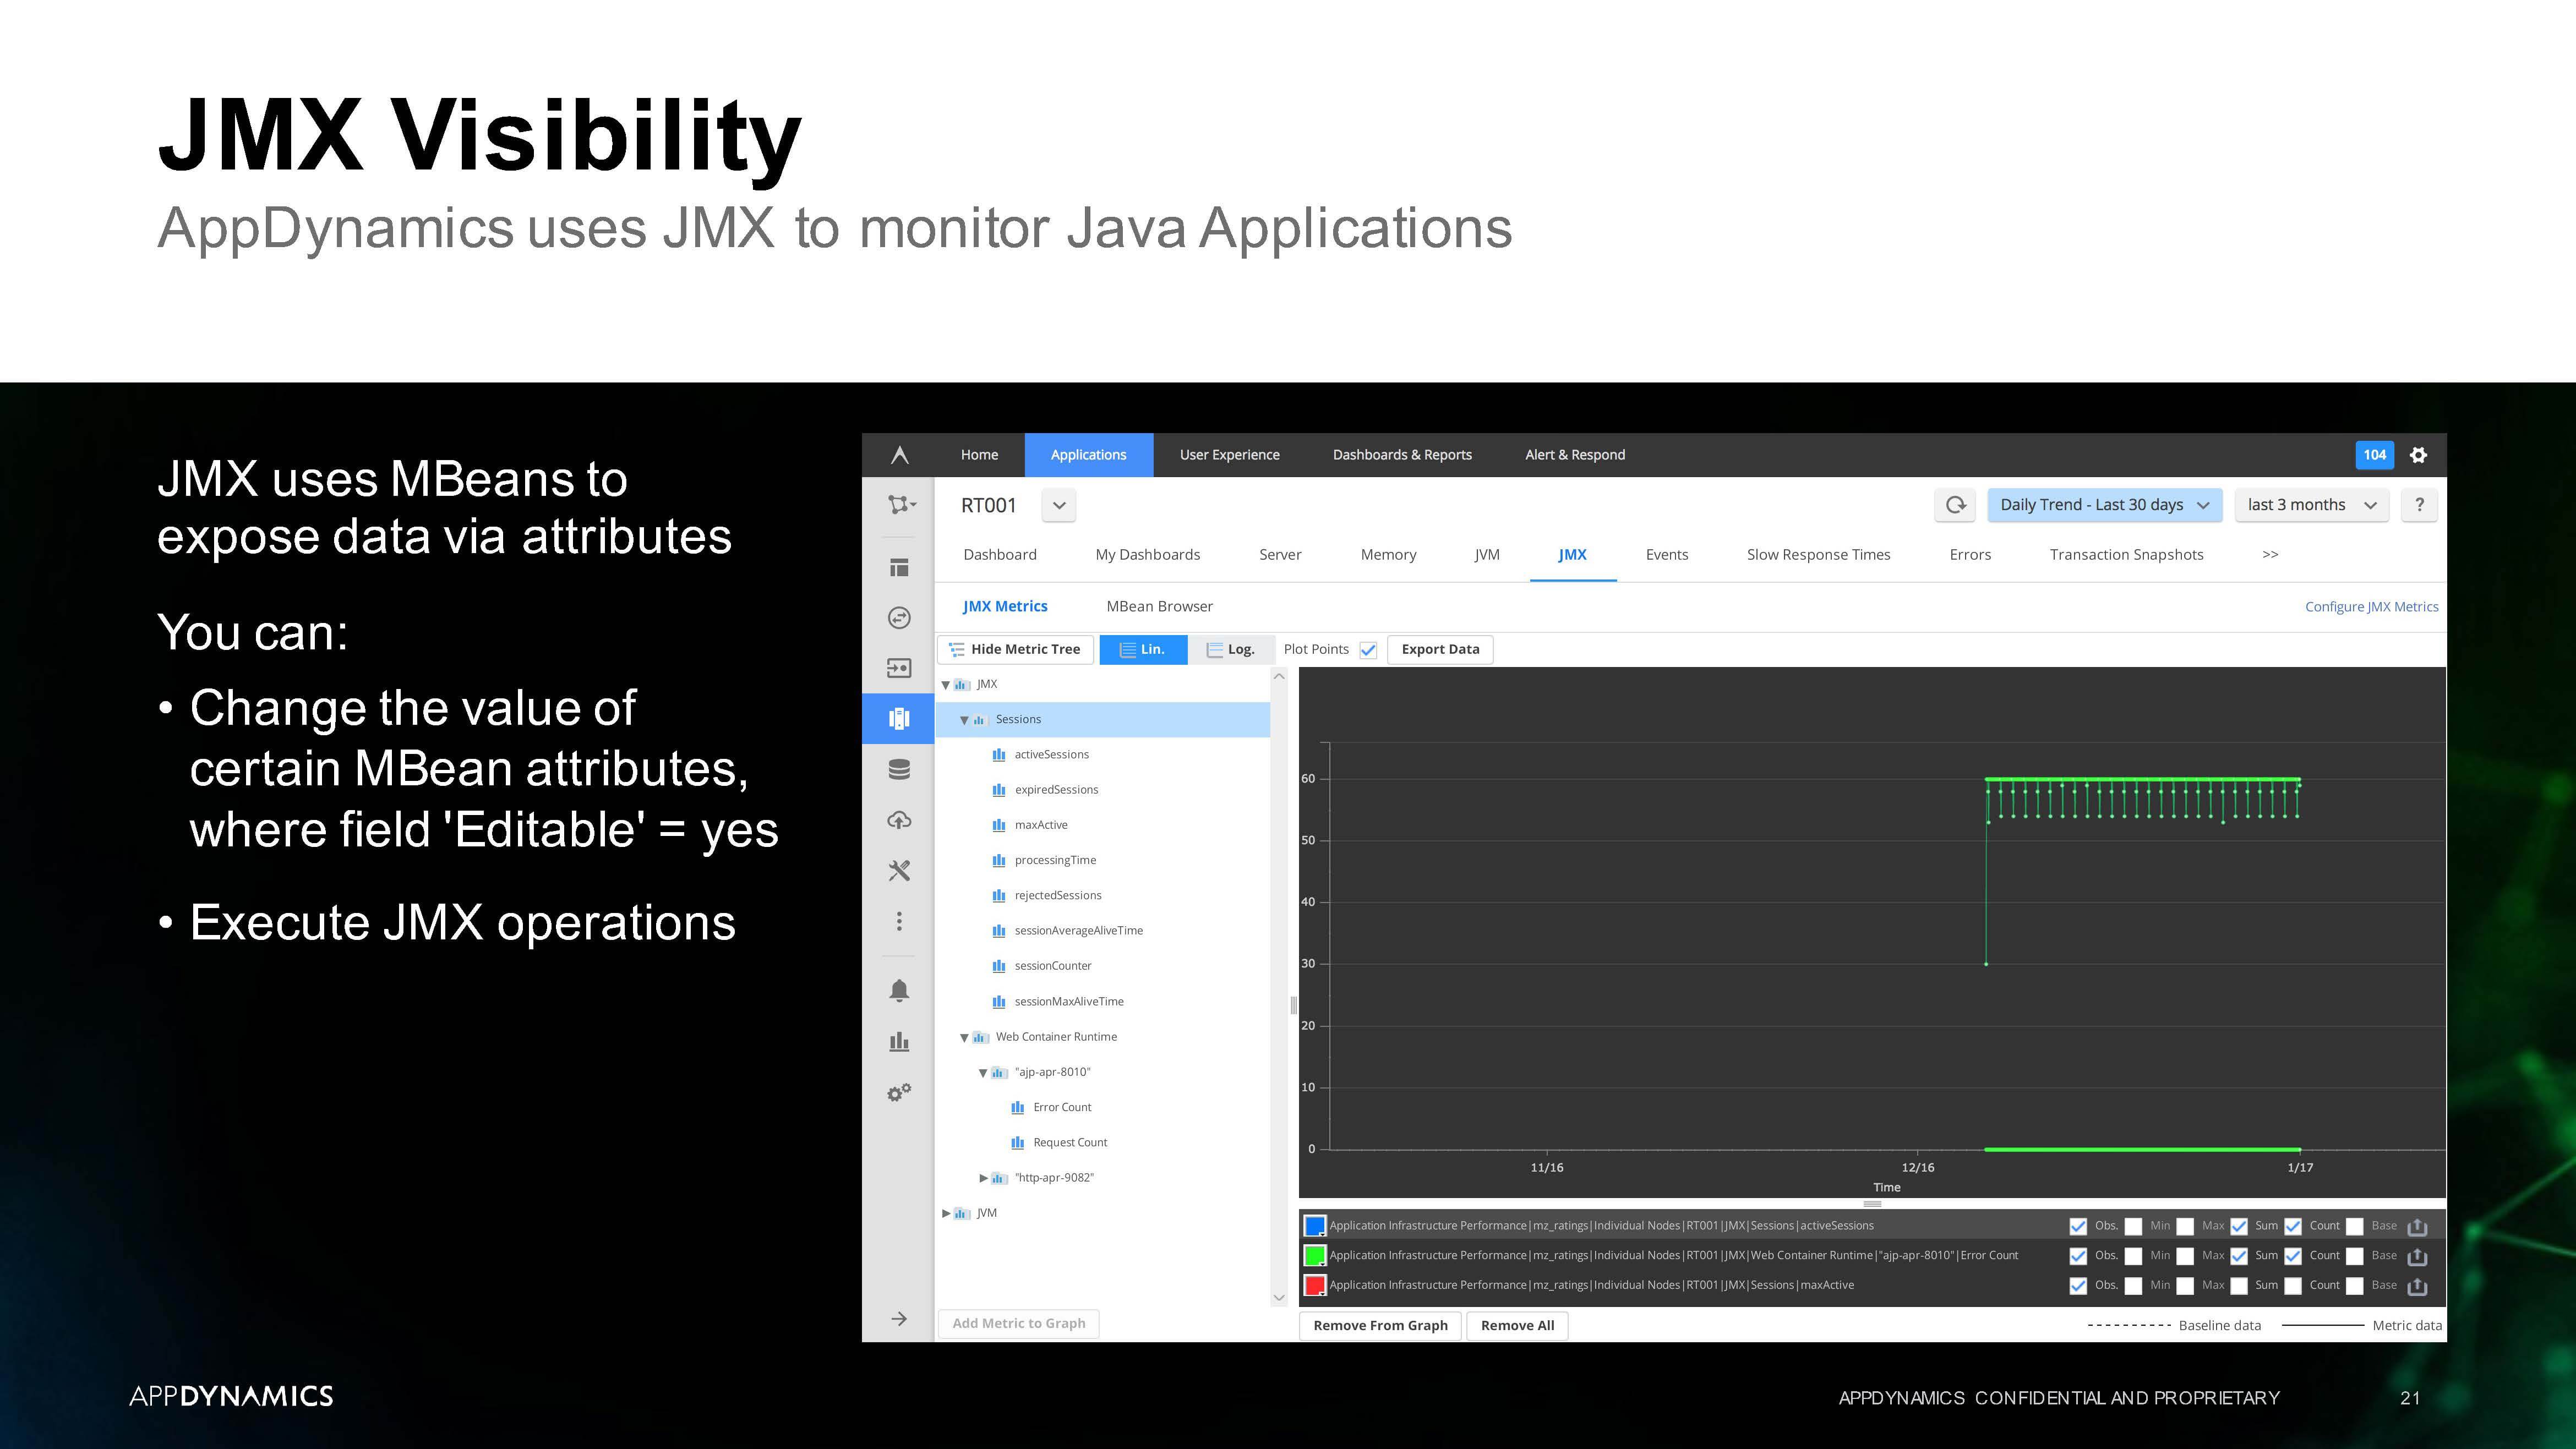
Task: Open the business transactions sidebar icon
Action: (899, 618)
